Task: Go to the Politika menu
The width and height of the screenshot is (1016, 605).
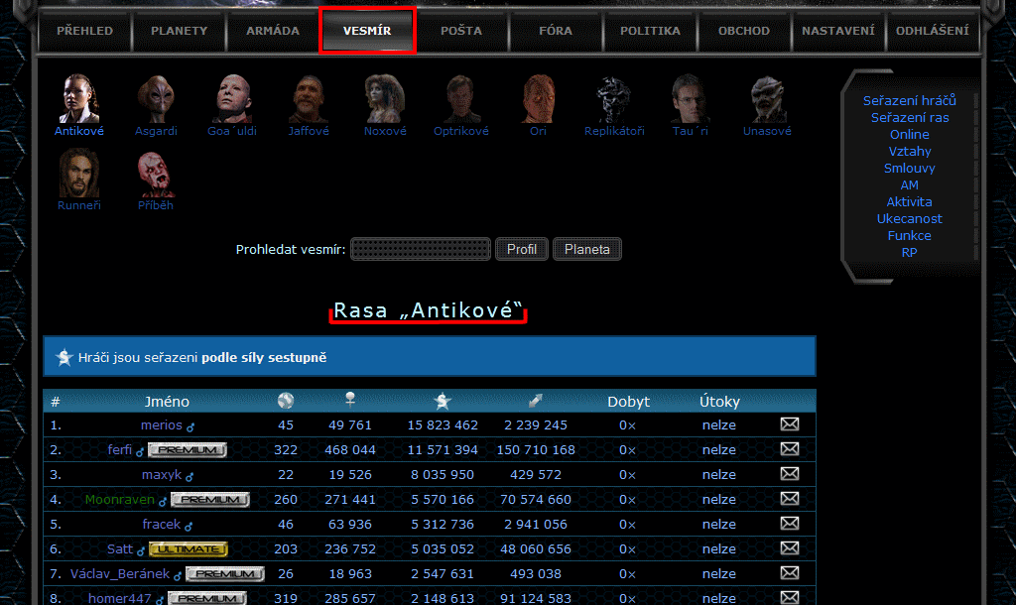Action: coord(650,31)
